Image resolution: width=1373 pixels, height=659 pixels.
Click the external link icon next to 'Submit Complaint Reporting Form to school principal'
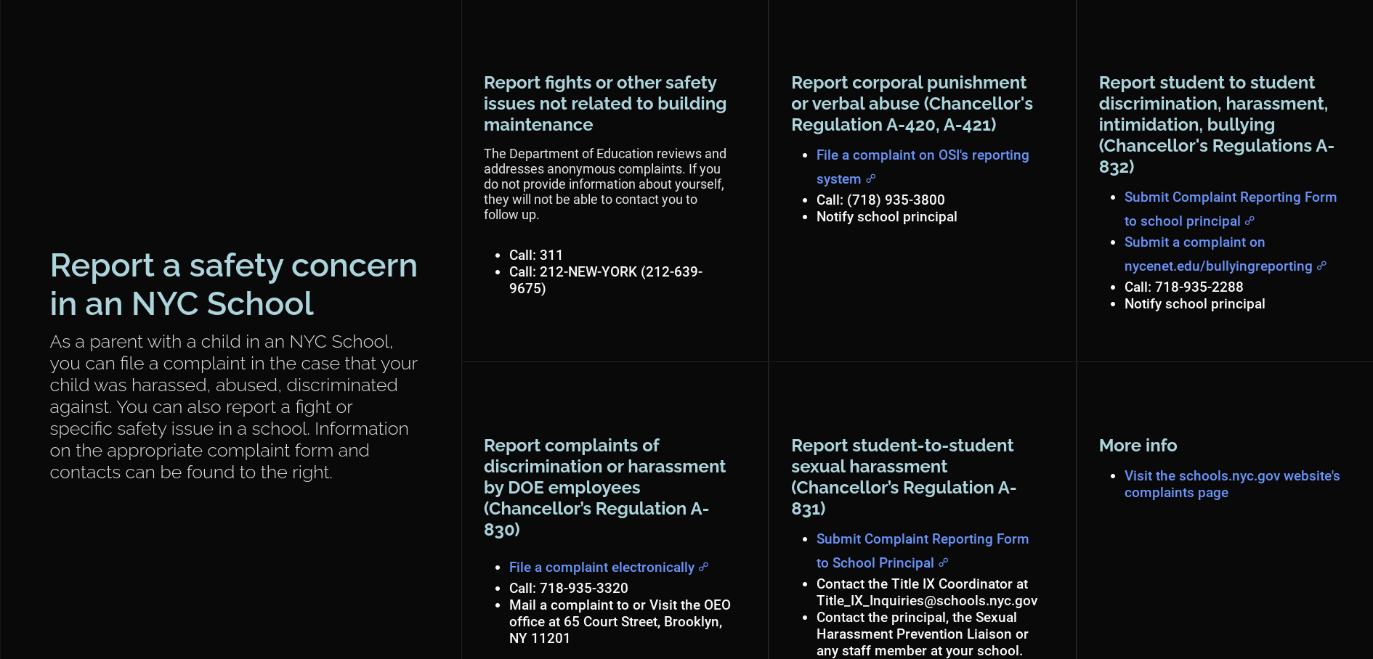point(1250,221)
